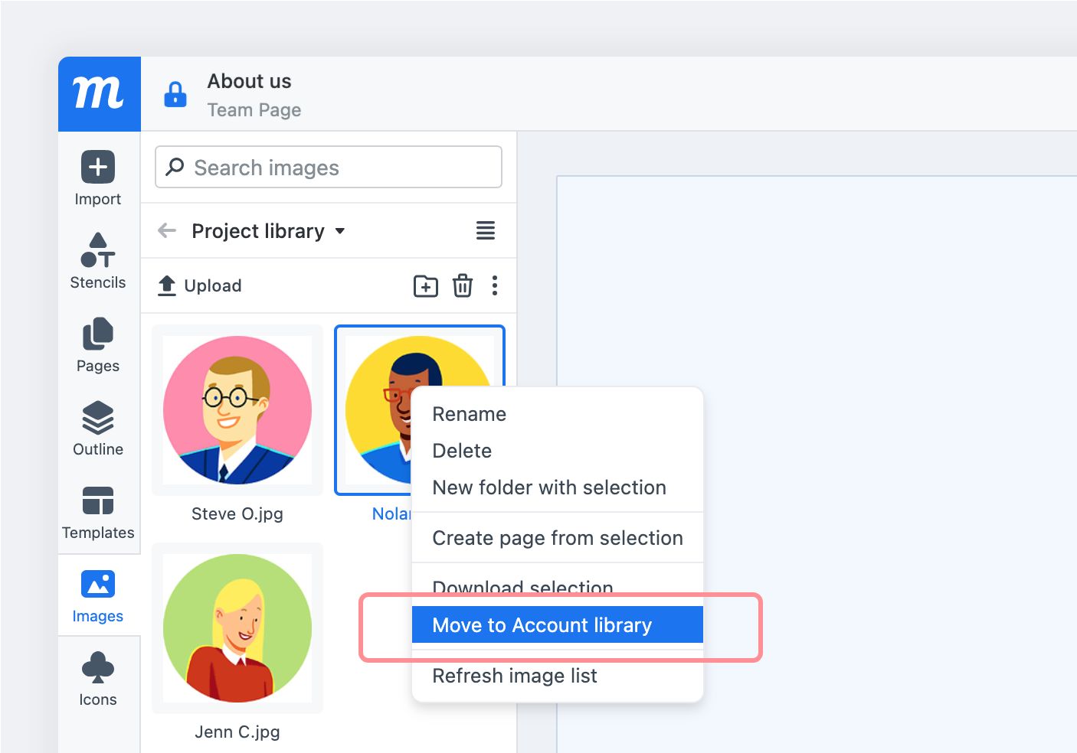1077x753 pixels.
Task: Select Create page from selection
Action: click(x=558, y=538)
